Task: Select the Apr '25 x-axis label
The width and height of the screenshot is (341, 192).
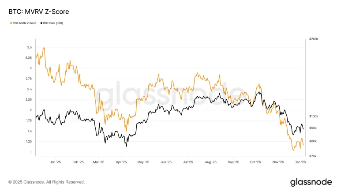Action: click(121, 162)
